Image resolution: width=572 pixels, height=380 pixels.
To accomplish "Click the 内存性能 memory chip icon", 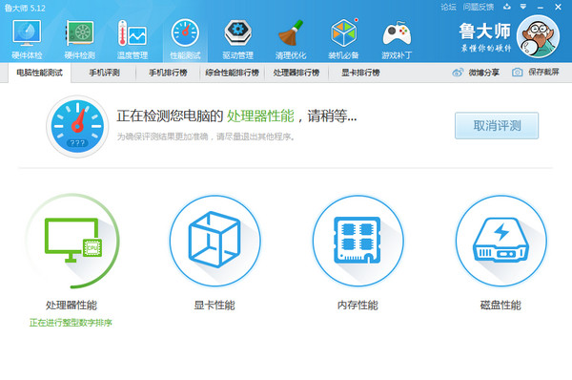I will [357, 241].
